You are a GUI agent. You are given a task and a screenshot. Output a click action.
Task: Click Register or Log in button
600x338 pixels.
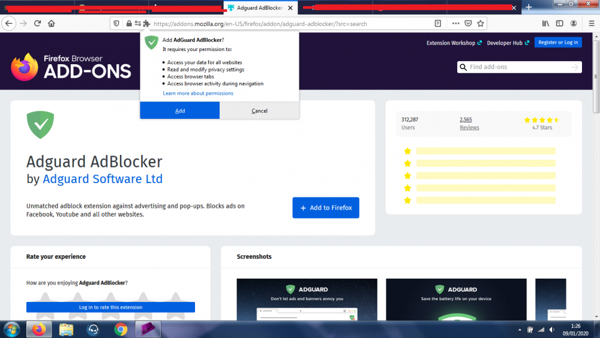click(558, 43)
